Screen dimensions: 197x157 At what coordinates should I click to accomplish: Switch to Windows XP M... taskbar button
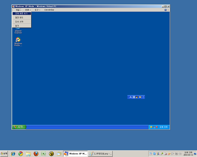[x=75, y=154]
